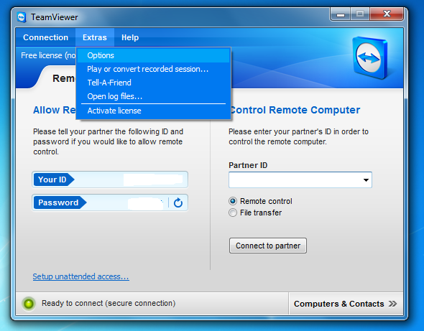Open the Computers & Contacts panel
The width and height of the screenshot is (424, 331).
(x=346, y=304)
